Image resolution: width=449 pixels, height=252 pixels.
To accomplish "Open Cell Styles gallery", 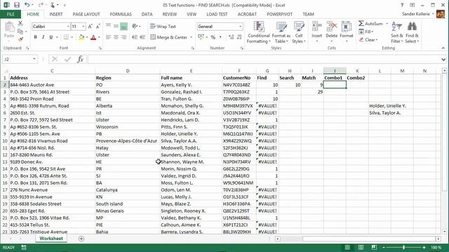I will click(299, 33).
